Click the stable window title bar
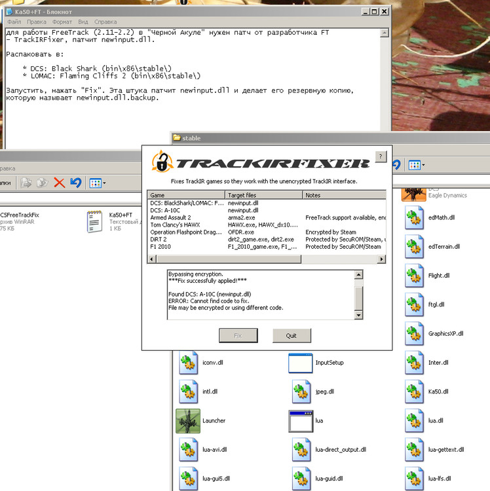This screenshot has width=490, height=491. point(331,138)
